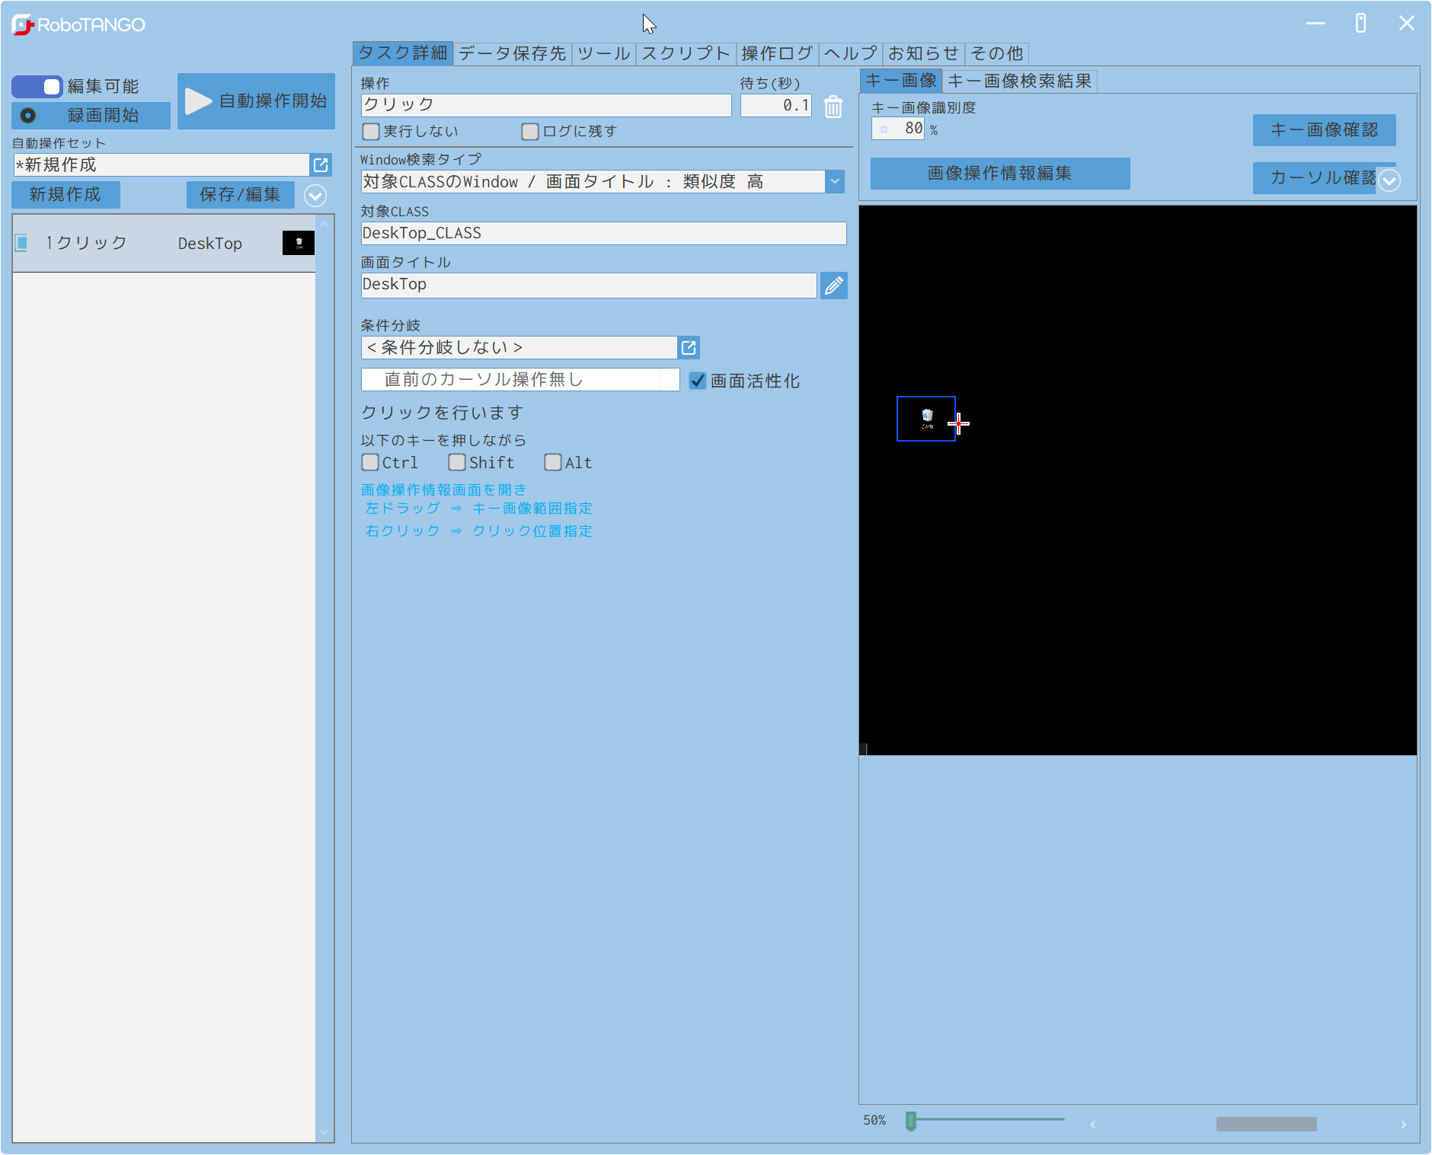Click the red crosshair cursor marker

(958, 423)
